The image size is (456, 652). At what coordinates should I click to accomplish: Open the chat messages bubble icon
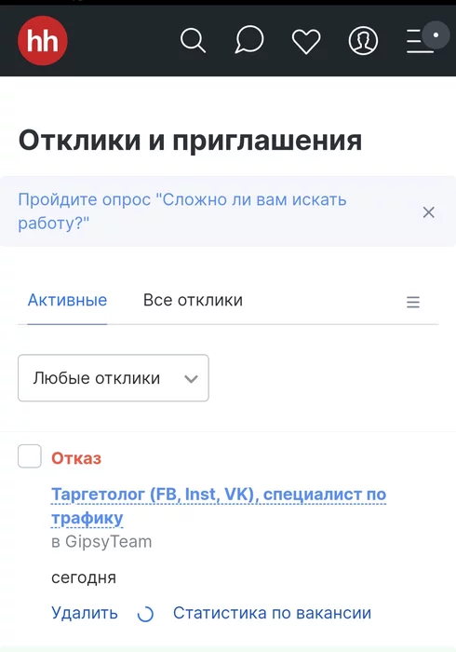(249, 40)
